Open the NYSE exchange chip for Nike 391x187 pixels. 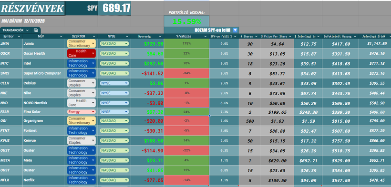click(114, 93)
